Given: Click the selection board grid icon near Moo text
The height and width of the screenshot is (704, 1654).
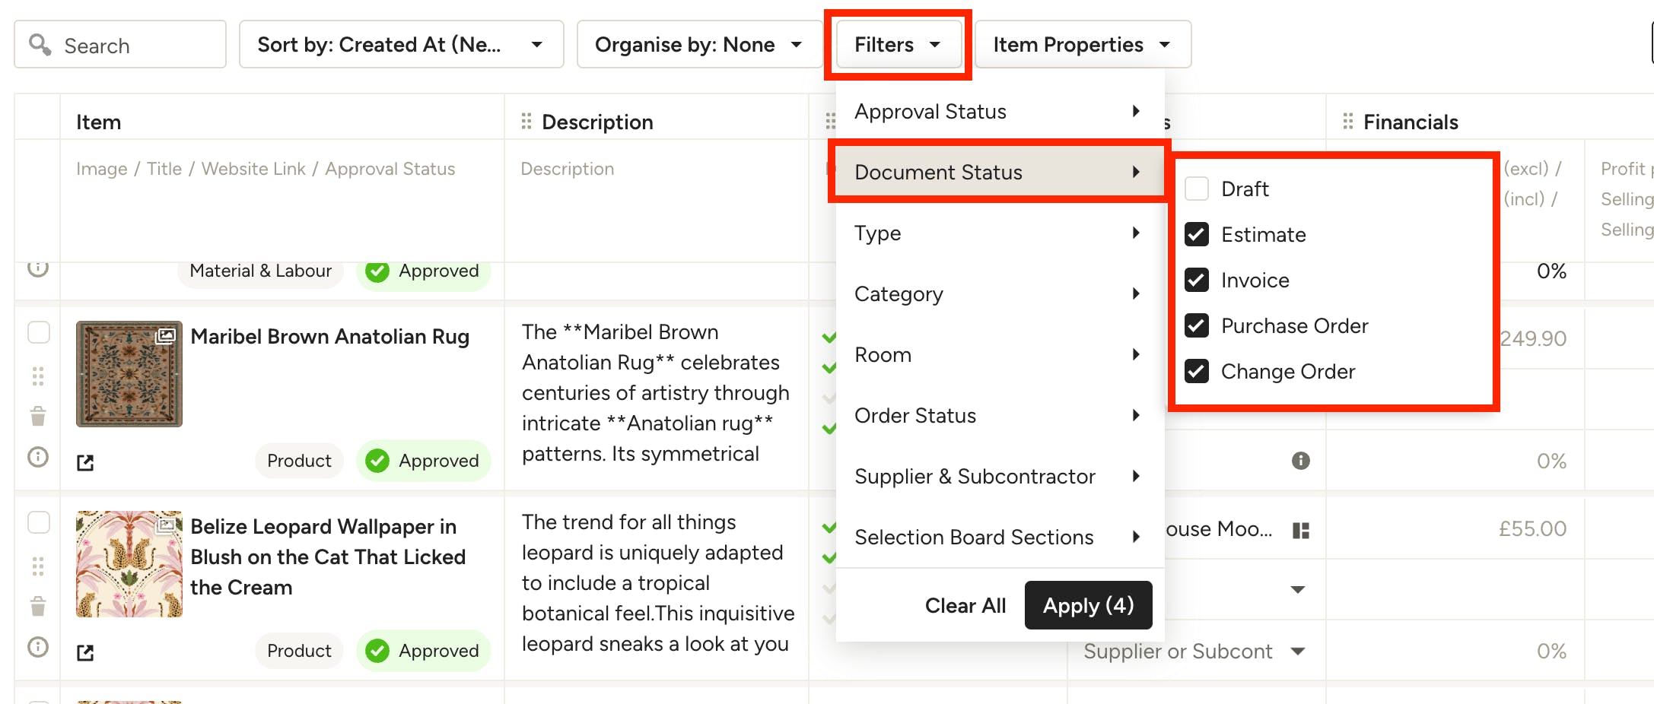Looking at the screenshot, I should coord(1301,530).
